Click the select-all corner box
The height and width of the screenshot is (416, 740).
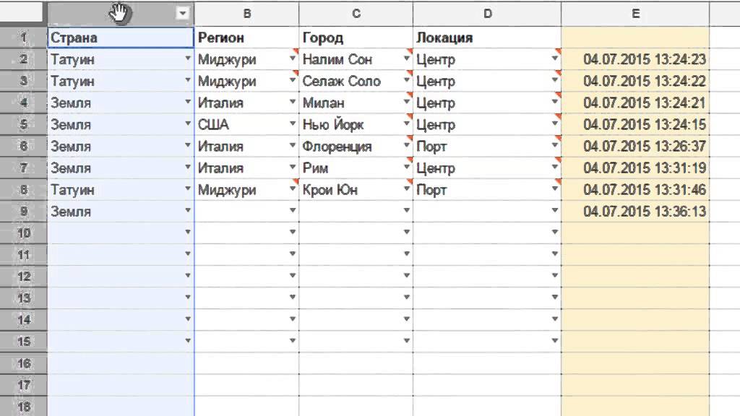23,13
